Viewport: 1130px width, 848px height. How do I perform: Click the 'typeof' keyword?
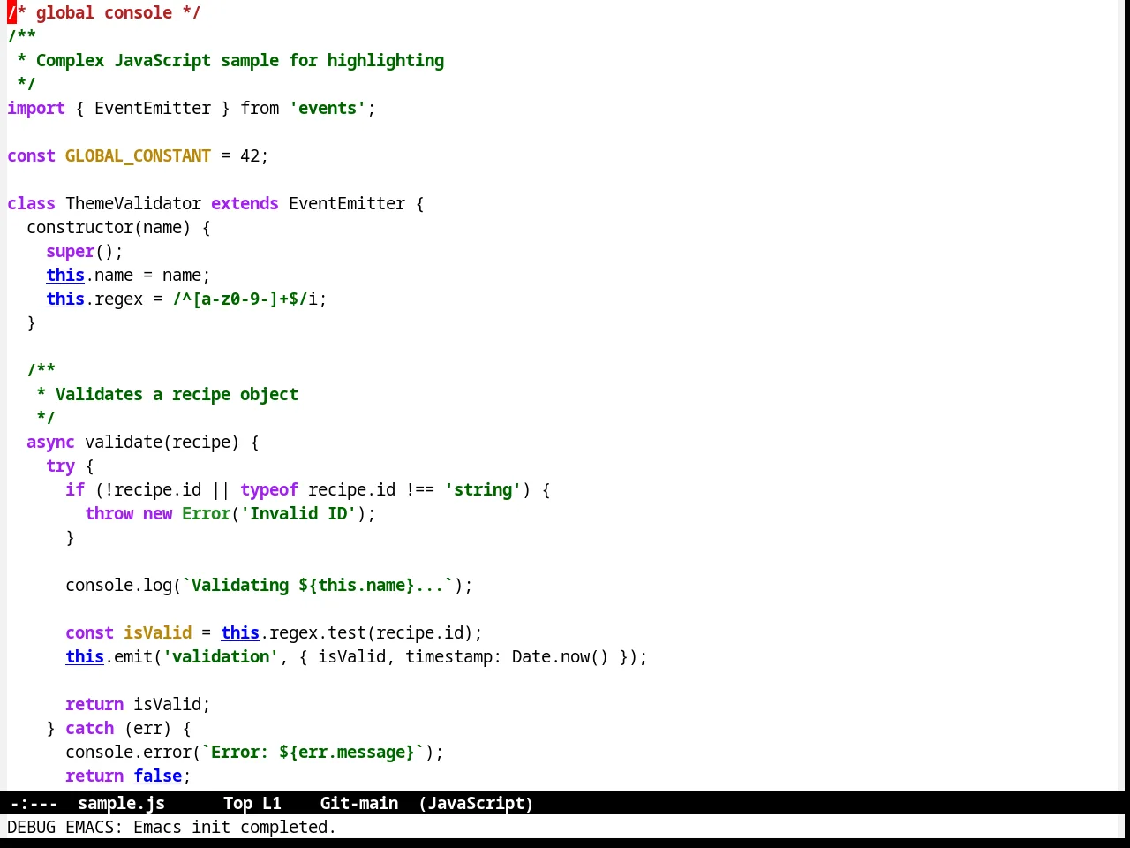[269, 489]
